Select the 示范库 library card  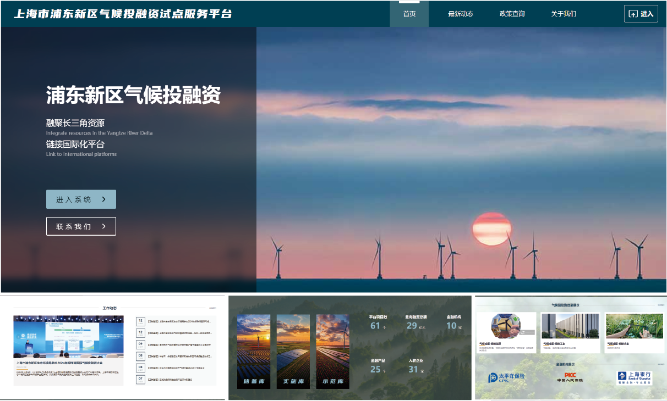333,352
